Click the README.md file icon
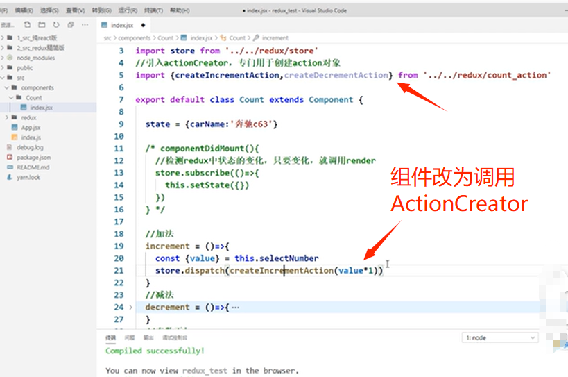This screenshot has height=377, width=568. (10, 167)
